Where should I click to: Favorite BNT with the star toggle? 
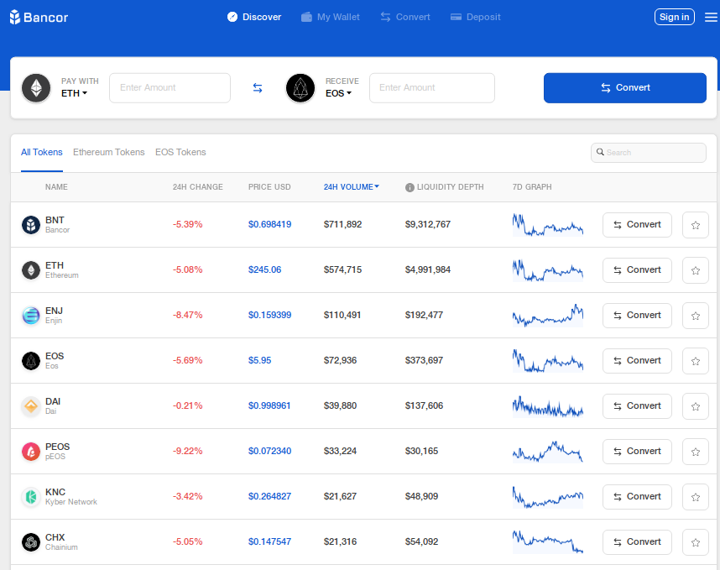pyautogui.click(x=696, y=225)
